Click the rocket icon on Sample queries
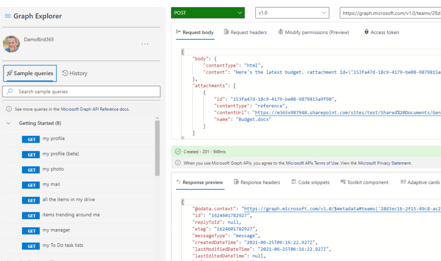Viewport: 441px width, 261px height. coord(9,73)
